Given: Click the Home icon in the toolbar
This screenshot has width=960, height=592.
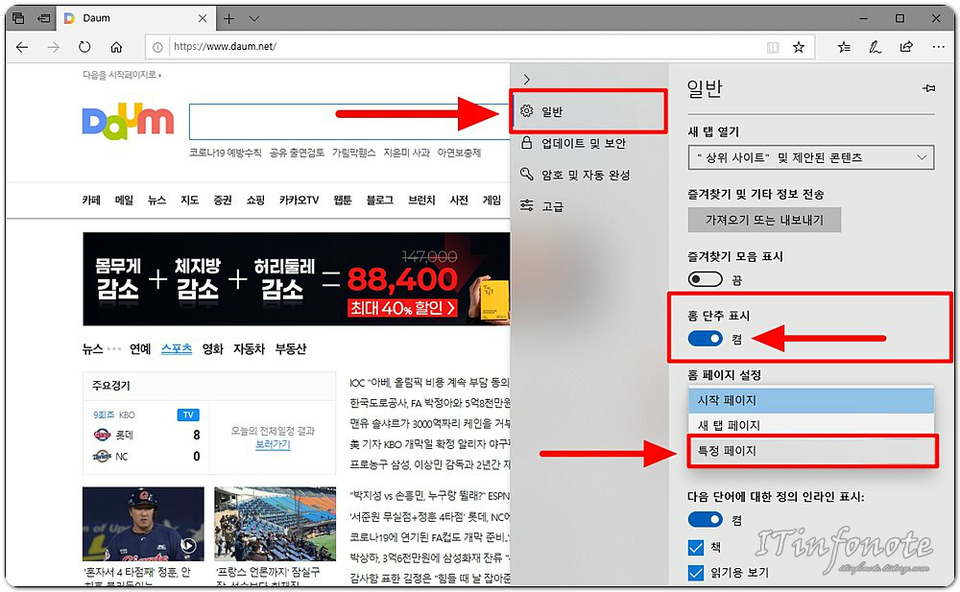Looking at the screenshot, I should pos(116,47).
